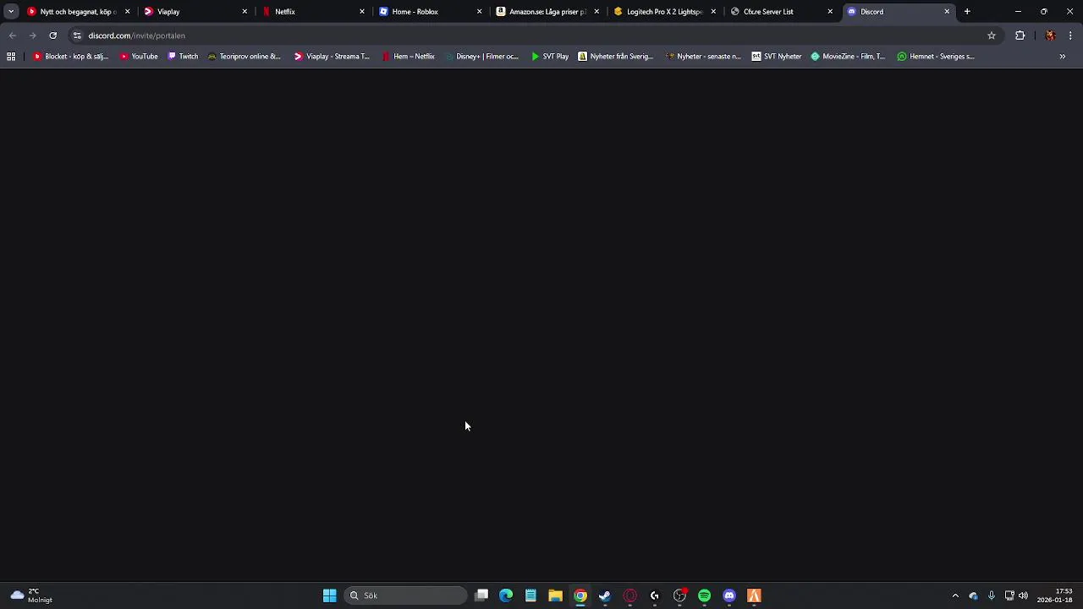1083x609 pixels.
Task: Open the Discord app from the taskbar
Action: pos(729,595)
